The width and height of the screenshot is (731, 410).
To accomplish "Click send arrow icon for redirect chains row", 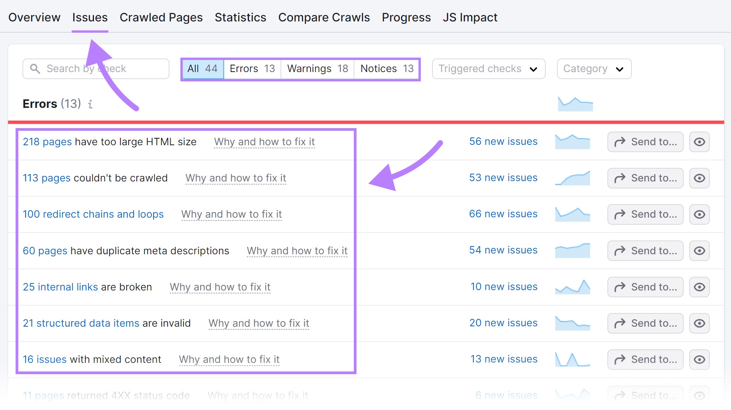I will pyautogui.click(x=645, y=214).
